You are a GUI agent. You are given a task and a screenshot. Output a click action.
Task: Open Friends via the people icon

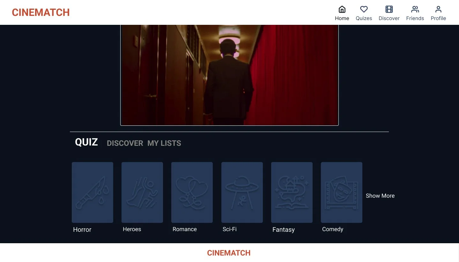tap(415, 9)
